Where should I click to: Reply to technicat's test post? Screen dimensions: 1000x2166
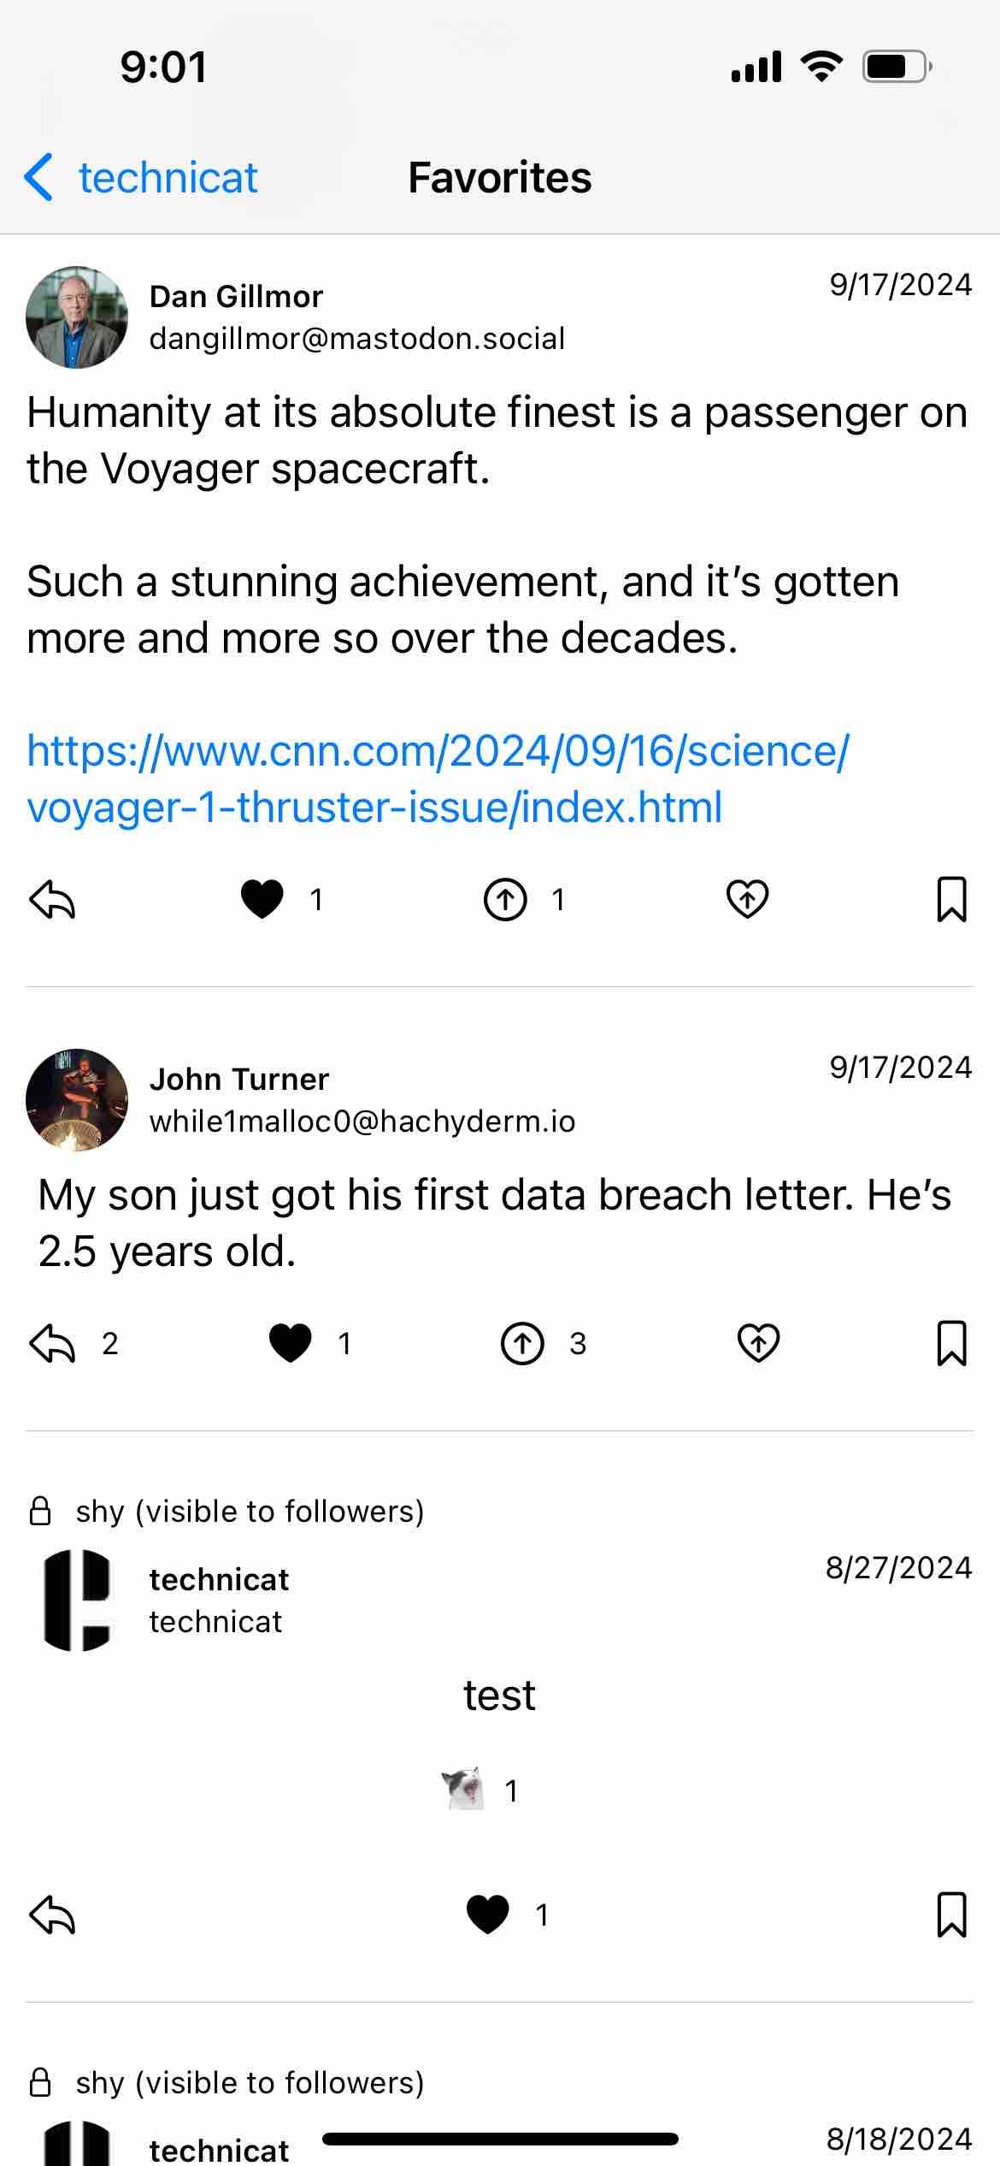point(53,1914)
